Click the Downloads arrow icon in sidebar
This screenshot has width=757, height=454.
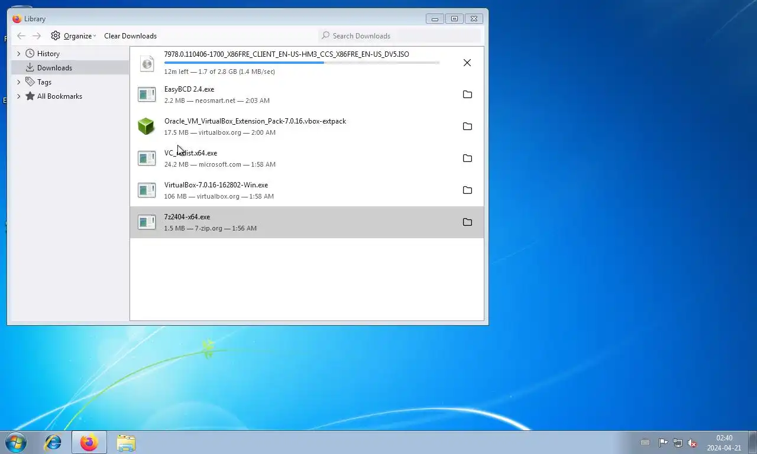click(x=30, y=68)
